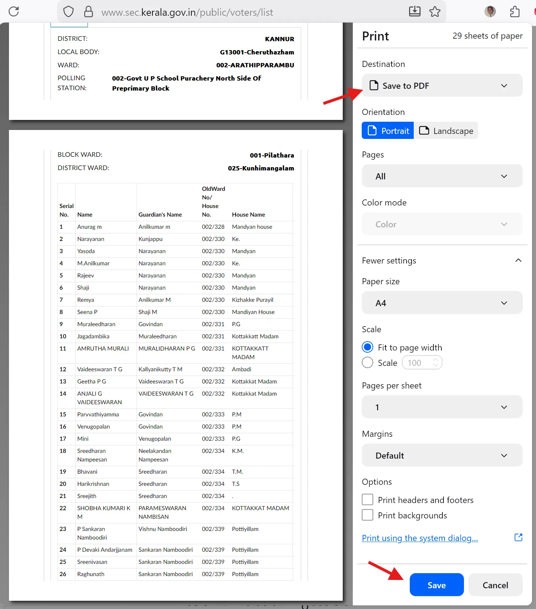536x609 pixels.
Task: Open the Paper size A4 dropdown
Action: 442,303
